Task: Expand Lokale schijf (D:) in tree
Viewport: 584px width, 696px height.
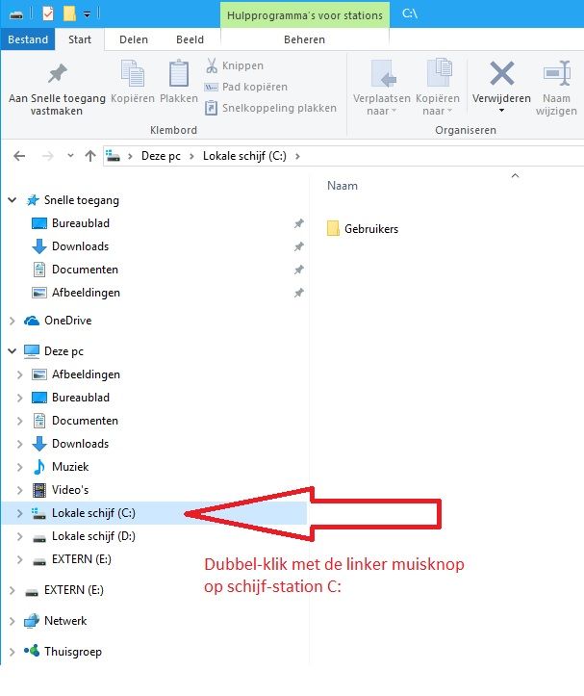Action: (19, 536)
